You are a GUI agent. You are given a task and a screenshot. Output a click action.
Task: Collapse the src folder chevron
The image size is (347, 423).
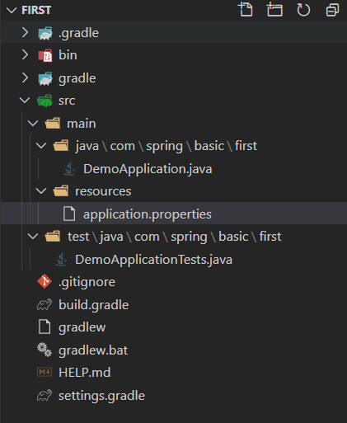[25, 100]
